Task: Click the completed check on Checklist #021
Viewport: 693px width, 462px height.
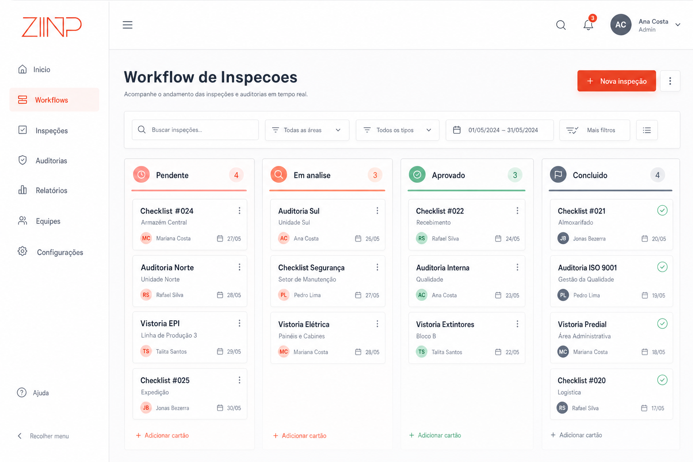Action: click(662, 210)
